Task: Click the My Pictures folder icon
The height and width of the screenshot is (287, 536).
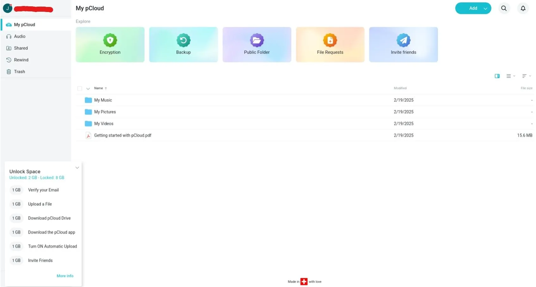Action: coord(88,112)
